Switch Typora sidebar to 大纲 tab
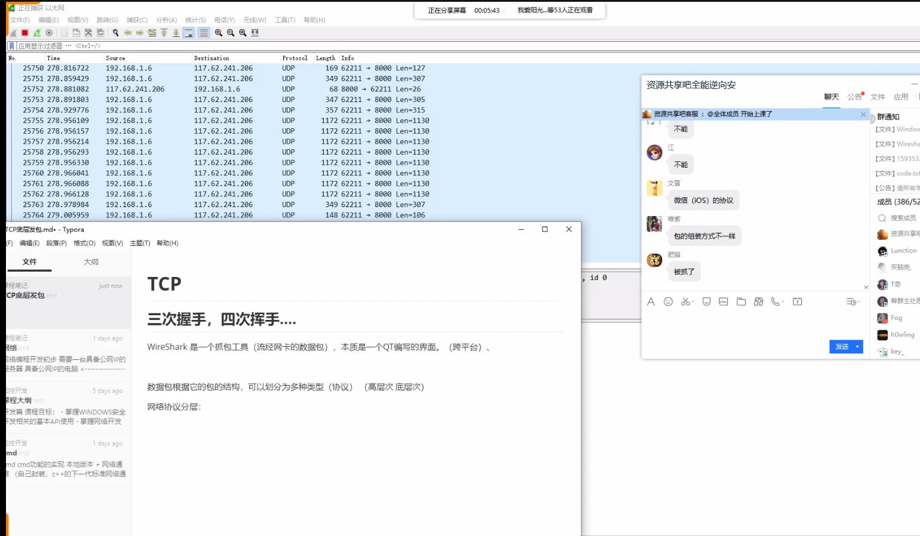 [91, 261]
